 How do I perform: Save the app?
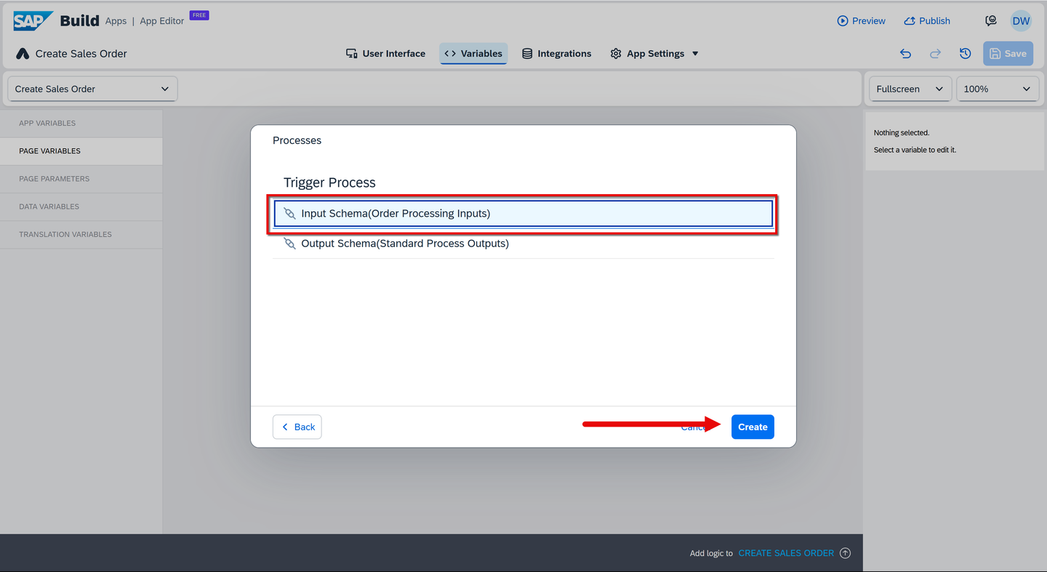(x=1008, y=54)
